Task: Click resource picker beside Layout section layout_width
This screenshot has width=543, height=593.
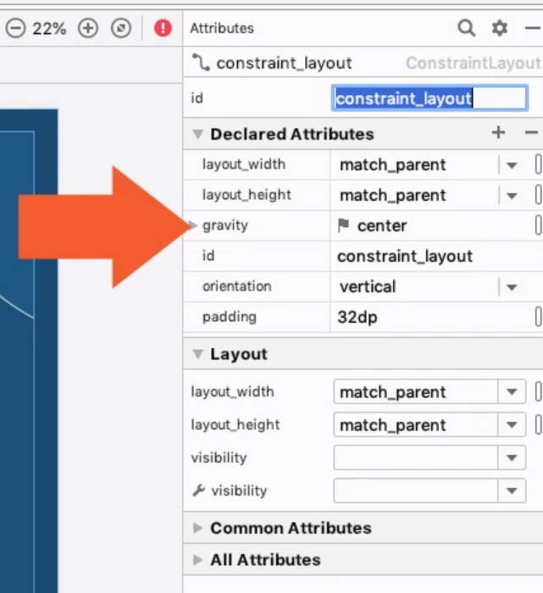Action: (x=538, y=391)
